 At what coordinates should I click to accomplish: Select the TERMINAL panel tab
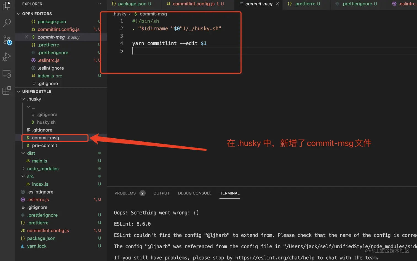pyautogui.click(x=230, y=193)
